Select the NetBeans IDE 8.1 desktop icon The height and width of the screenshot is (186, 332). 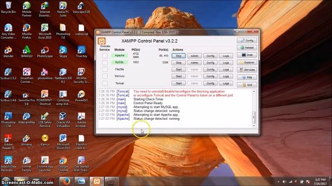(63, 75)
